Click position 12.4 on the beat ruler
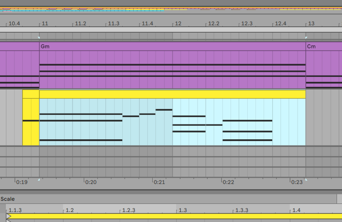Screen dimensions: 342x222 click(x=280, y=24)
